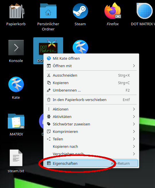Click the steam.txt file name label
155x188 pixels.
16,171
